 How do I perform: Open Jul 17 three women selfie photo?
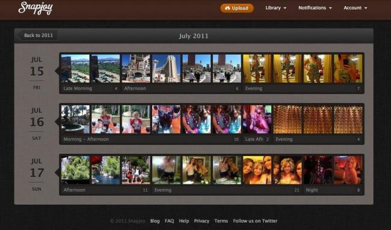pyautogui.click(x=257, y=170)
